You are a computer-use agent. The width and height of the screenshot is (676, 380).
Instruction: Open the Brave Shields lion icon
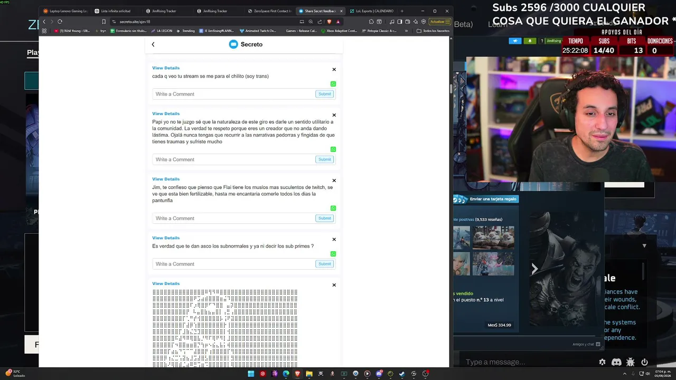pos(329,22)
